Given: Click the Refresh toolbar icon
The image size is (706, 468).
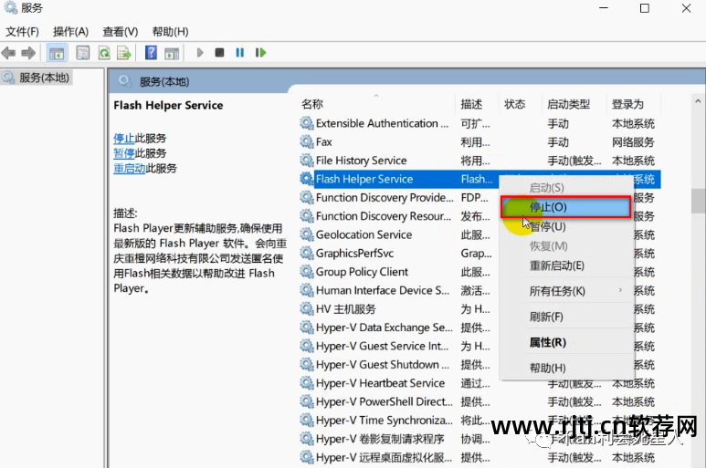Looking at the screenshot, I should pos(104,53).
